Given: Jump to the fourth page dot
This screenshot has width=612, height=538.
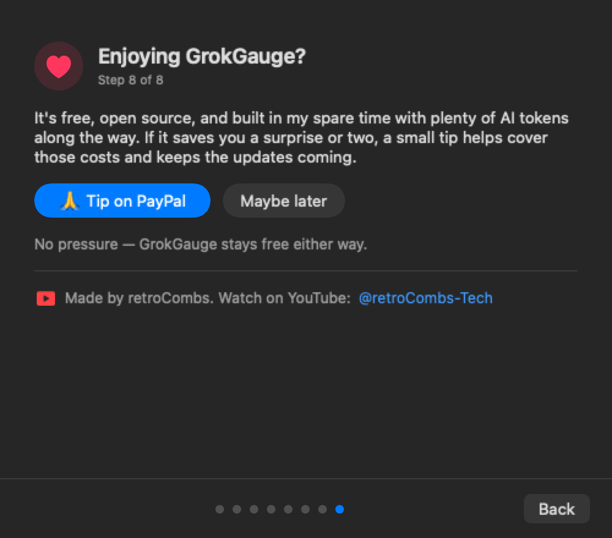Looking at the screenshot, I should pyautogui.click(x=271, y=509).
